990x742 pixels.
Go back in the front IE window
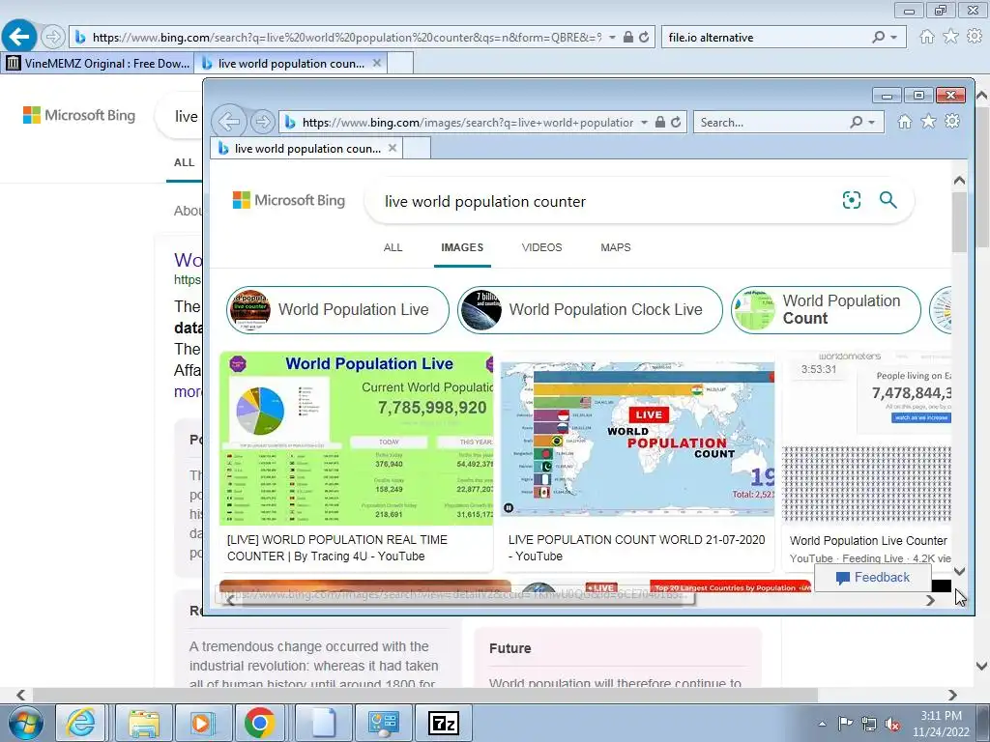tap(228, 121)
